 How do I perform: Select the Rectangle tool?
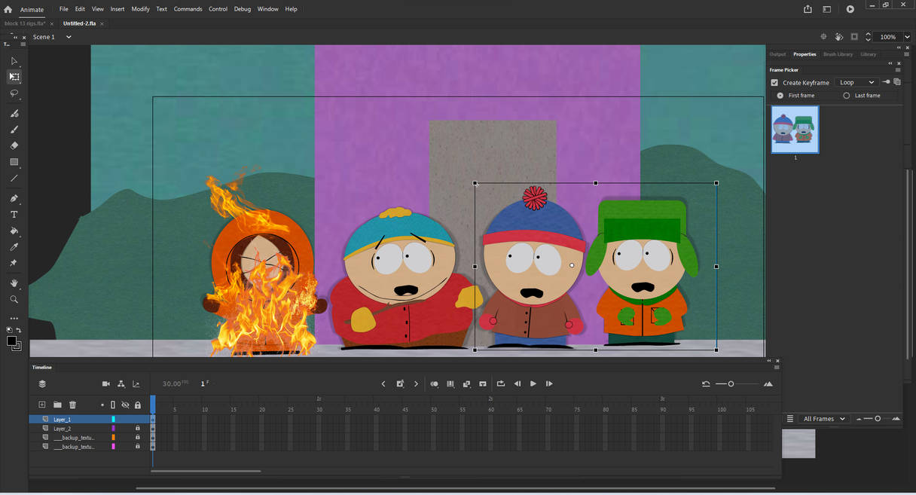pyautogui.click(x=14, y=162)
